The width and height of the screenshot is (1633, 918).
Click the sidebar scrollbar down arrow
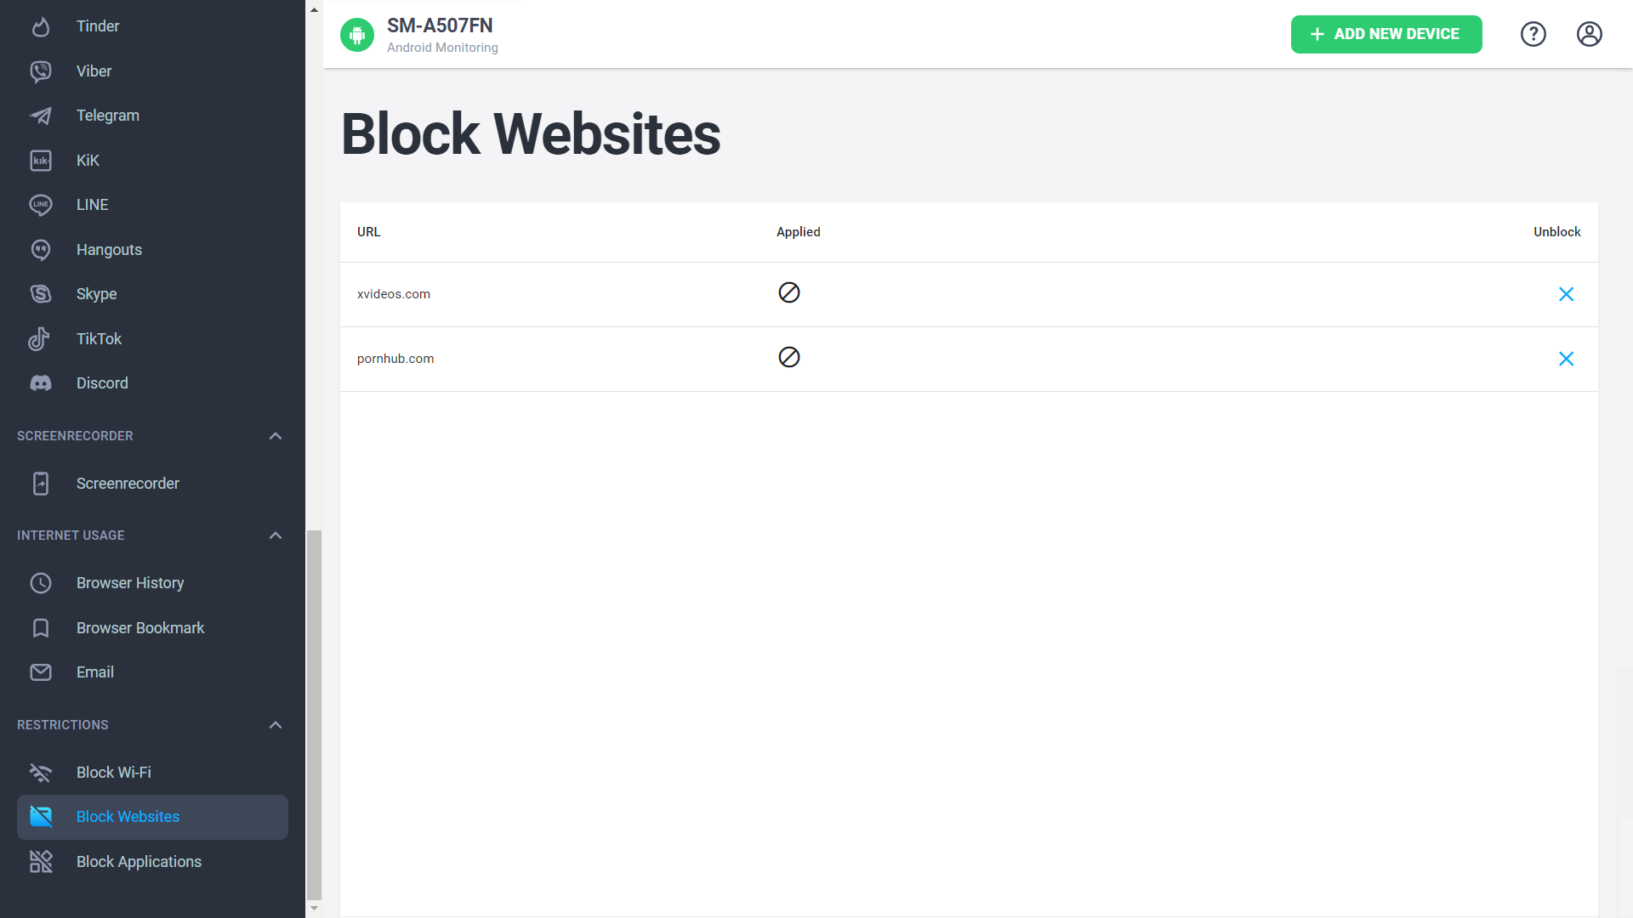tap(314, 909)
